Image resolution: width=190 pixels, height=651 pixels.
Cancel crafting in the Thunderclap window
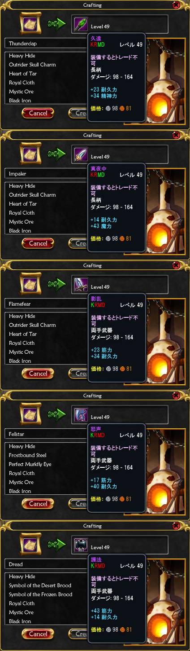click(x=38, y=113)
